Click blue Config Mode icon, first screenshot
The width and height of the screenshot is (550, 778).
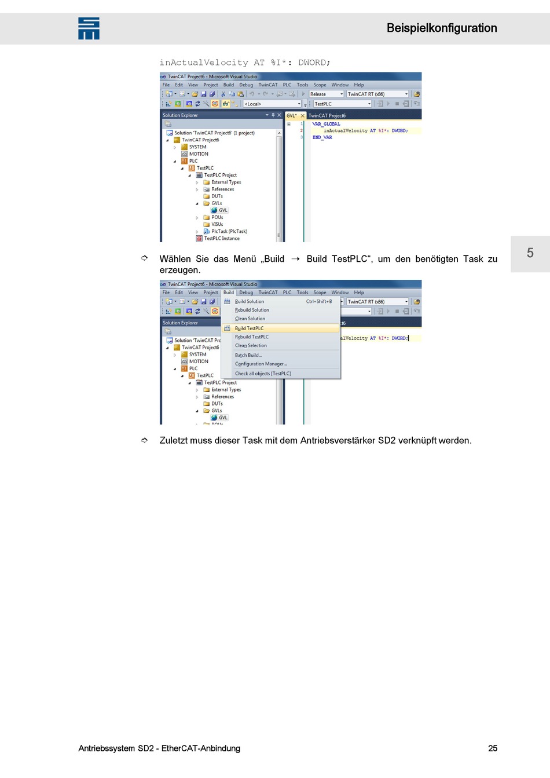pyautogui.click(x=189, y=104)
